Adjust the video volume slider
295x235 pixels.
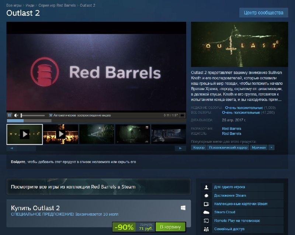(x=33, y=115)
